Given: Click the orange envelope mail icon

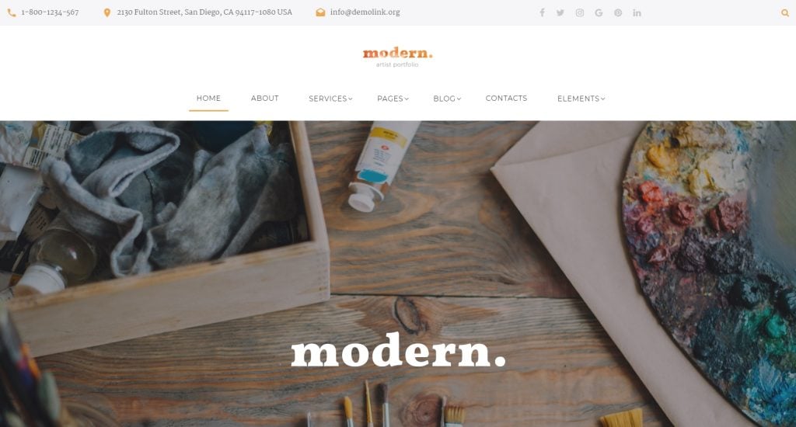Looking at the screenshot, I should coord(320,12).
